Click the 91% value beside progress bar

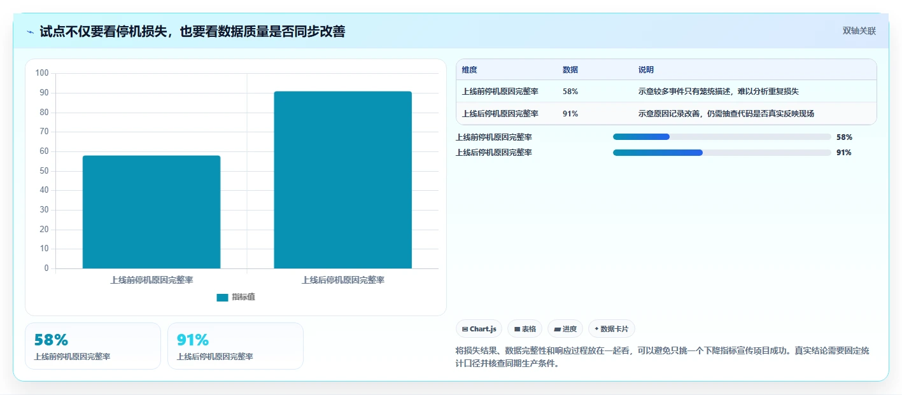844,153
